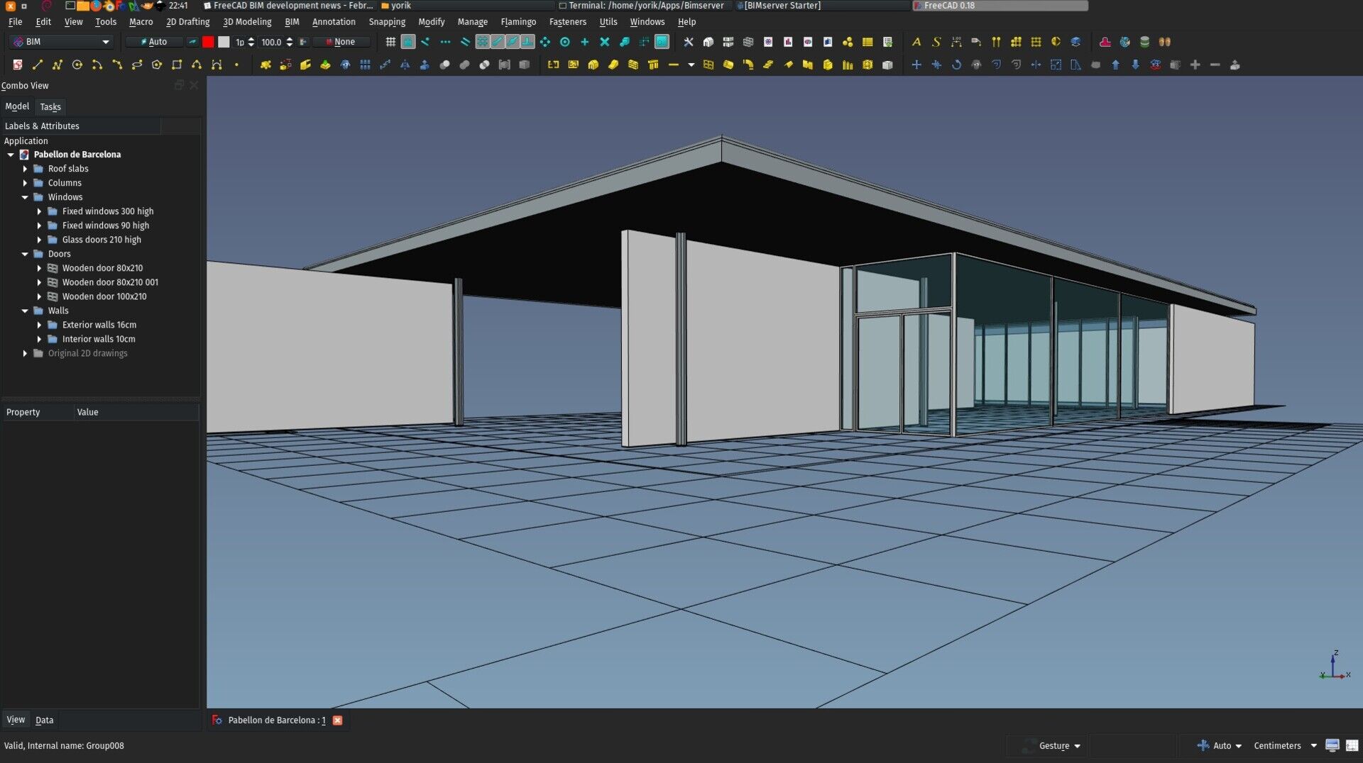This screenshot has height=763, width=1363.
Task: Select the Draft ShapeString text tool
Action: 936,42
